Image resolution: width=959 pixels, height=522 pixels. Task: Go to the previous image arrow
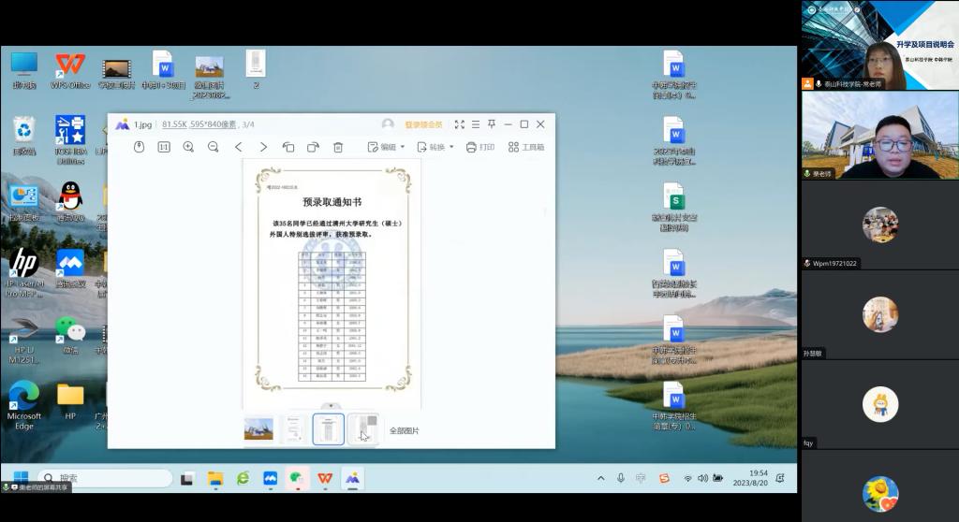239,147
